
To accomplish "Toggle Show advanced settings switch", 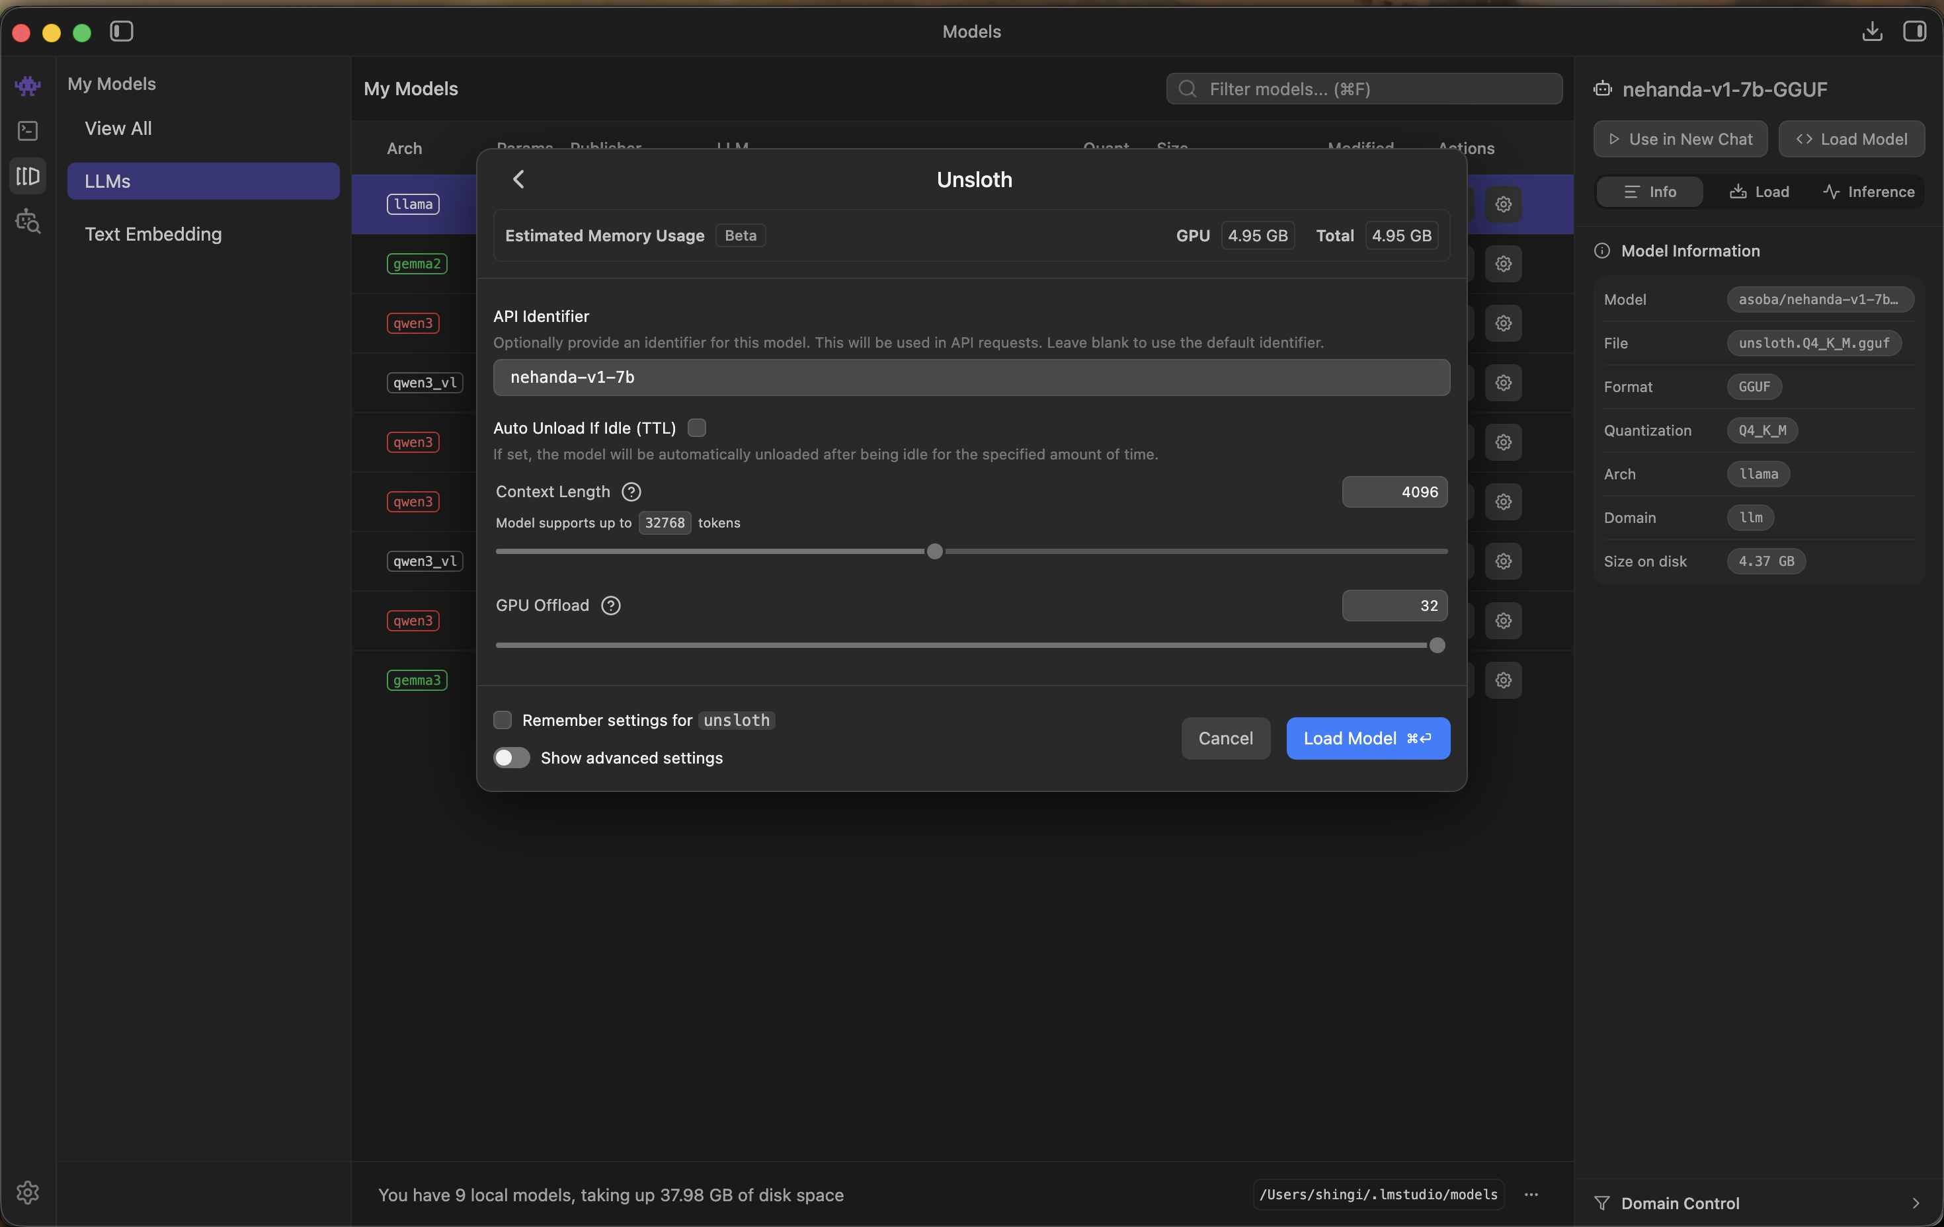I will (510, 757).
